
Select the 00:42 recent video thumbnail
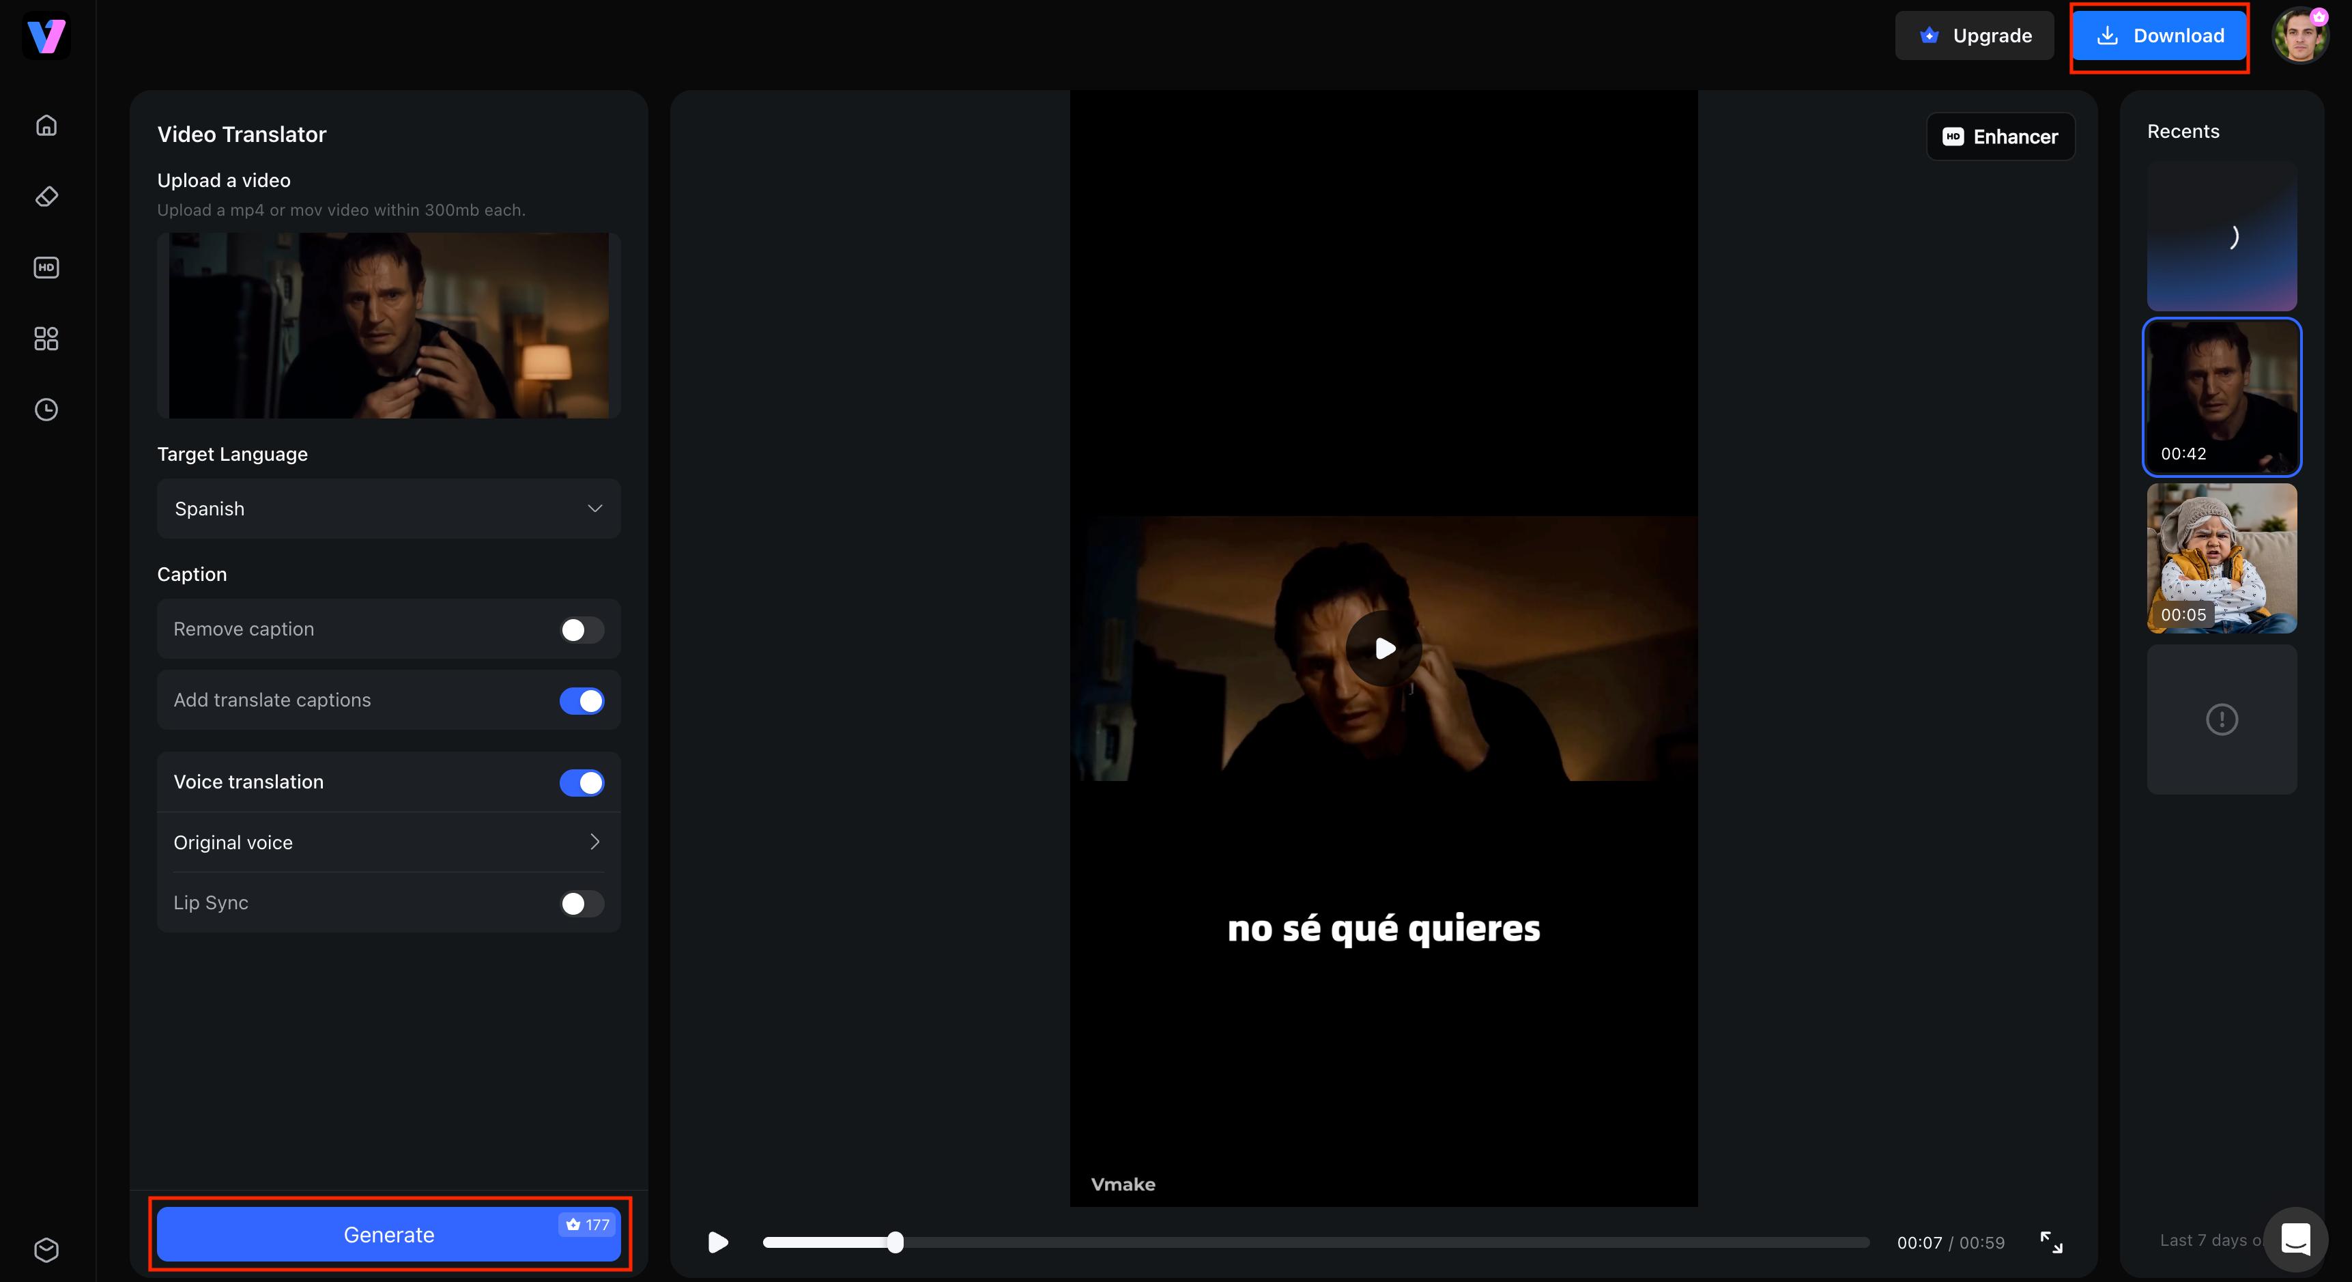[x=2222, y=397]
